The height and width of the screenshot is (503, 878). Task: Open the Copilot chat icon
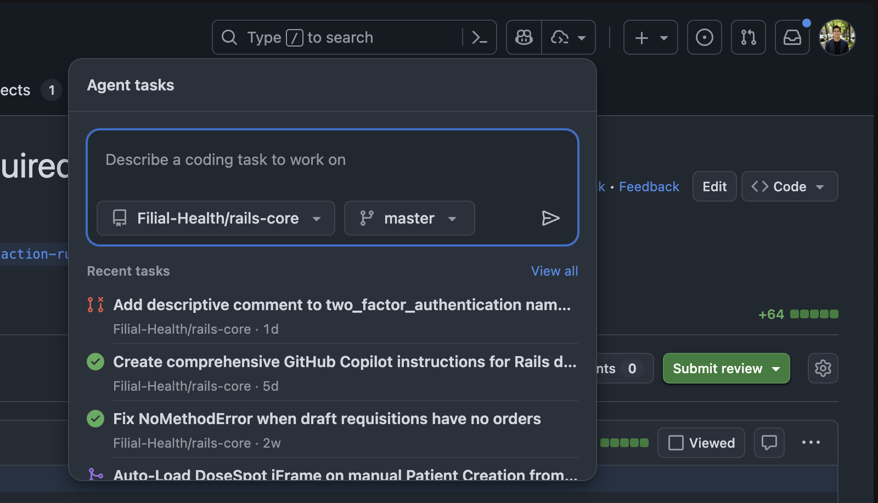tap(524, 37)
